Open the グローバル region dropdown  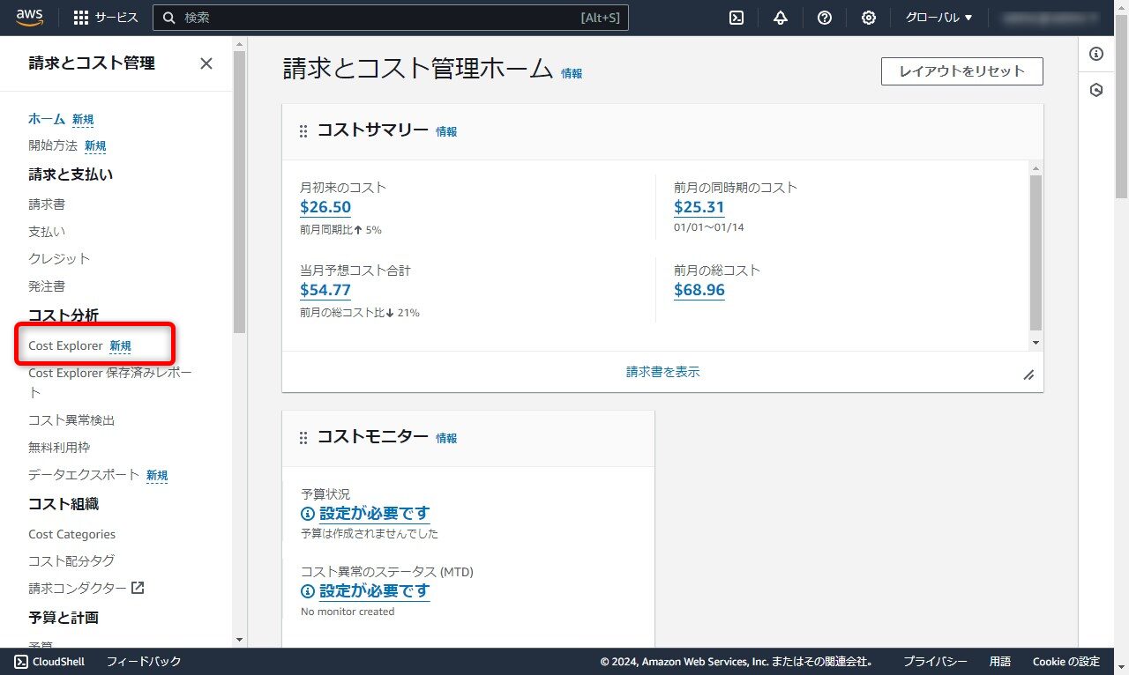coord(938,17)
